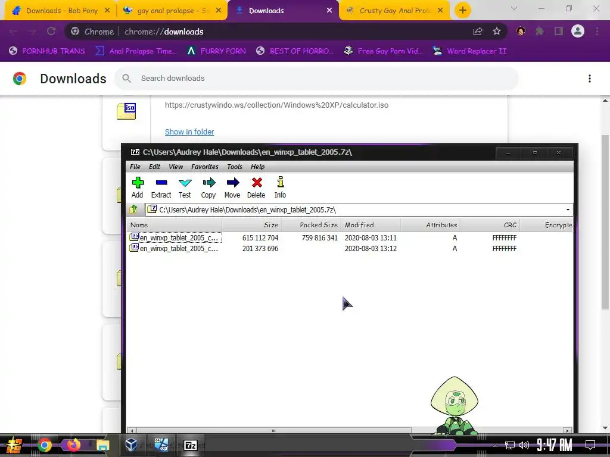This screenshot has height=457, width=610.
Task: Open the Edit menu in 7-Zip
Action: (154, 167)
